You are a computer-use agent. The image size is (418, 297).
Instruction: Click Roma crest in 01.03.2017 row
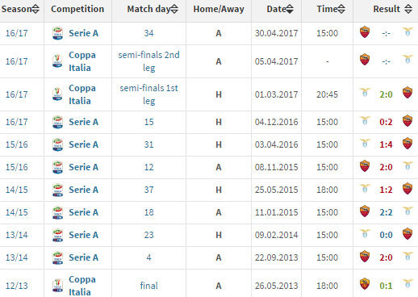pyautogui.click(x=408, y=93)
